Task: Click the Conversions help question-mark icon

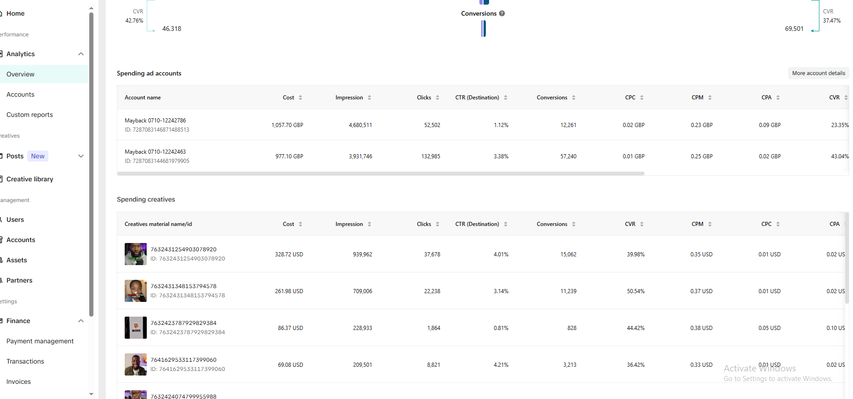Action: click(502, 13)
